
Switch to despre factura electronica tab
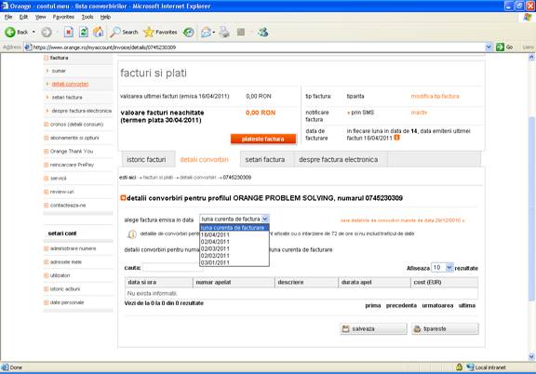point(339,159)
